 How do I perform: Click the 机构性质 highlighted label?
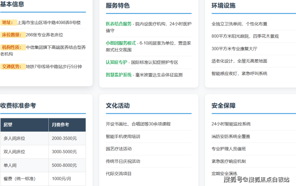tap(12, 47)
